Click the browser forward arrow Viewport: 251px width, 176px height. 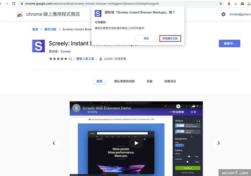click(x=7, y=4)
